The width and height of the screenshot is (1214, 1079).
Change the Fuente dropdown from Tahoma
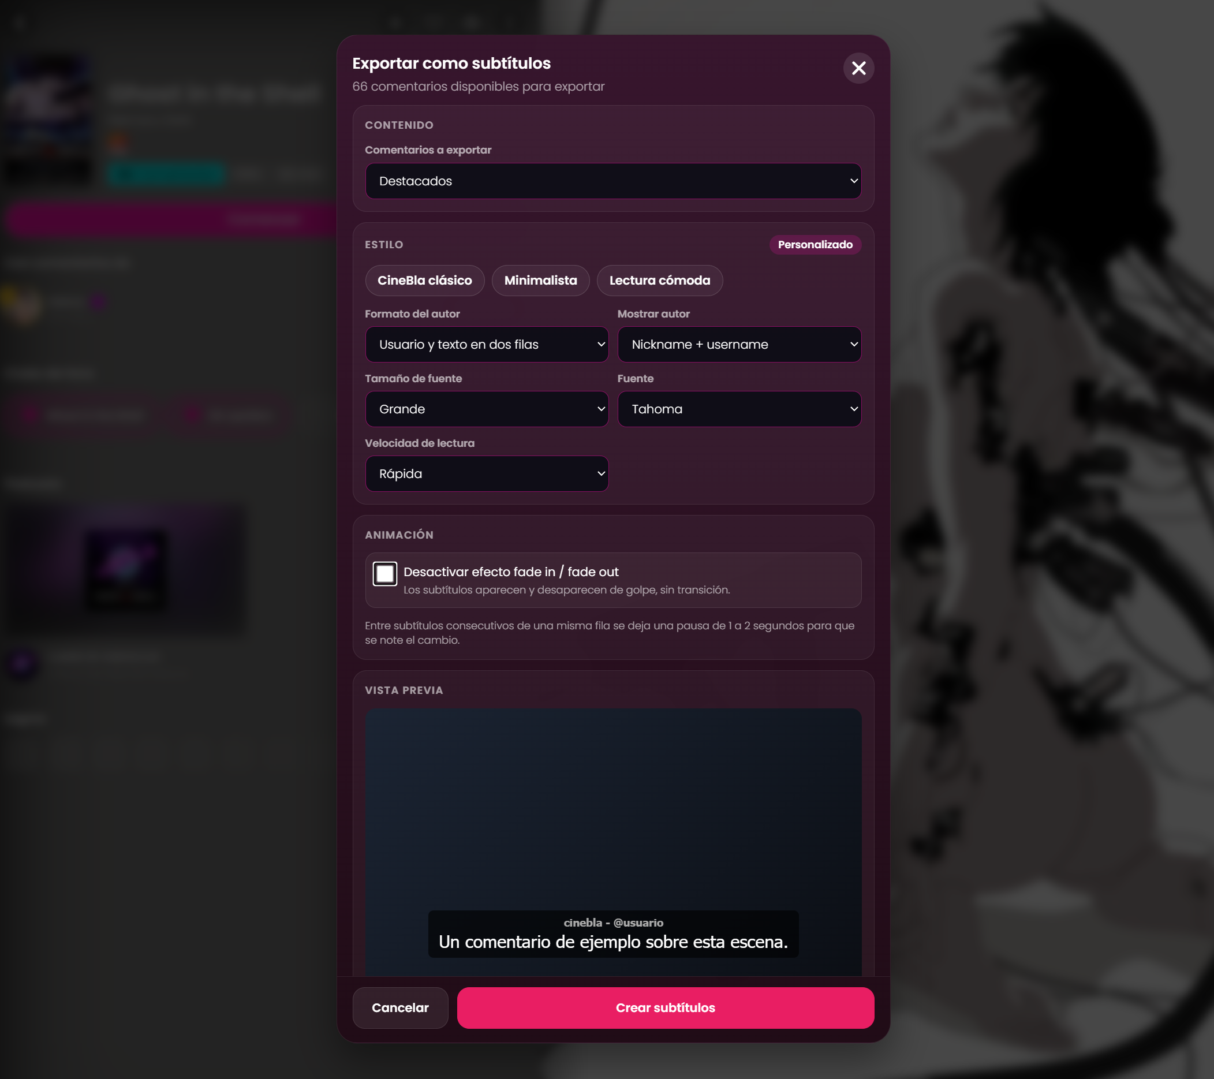point(739,409)
